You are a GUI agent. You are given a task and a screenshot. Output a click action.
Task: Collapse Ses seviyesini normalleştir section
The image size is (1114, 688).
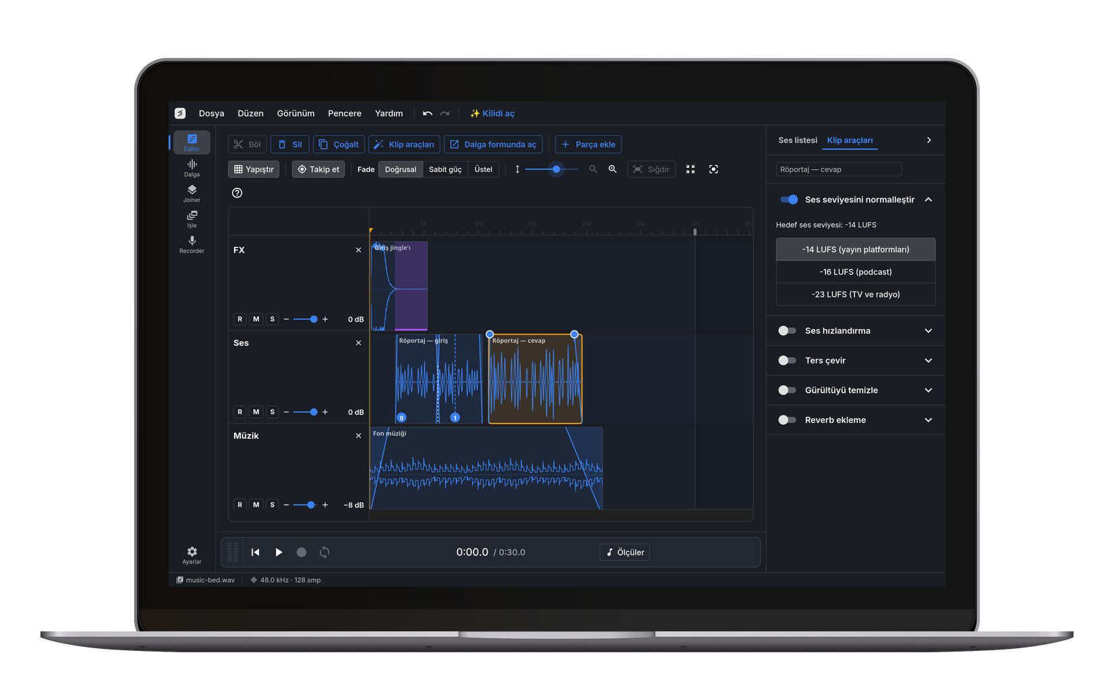(929, 200)
